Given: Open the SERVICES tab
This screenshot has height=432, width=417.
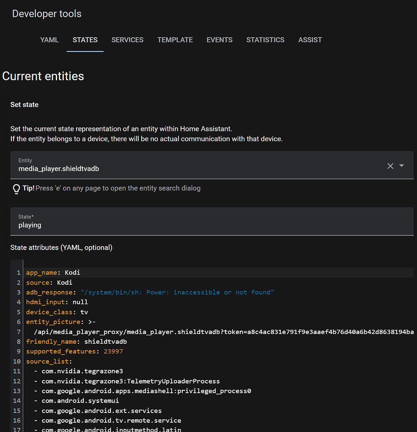Looking at the screenshot, I should pyautogui.click(x=127, y=40).
